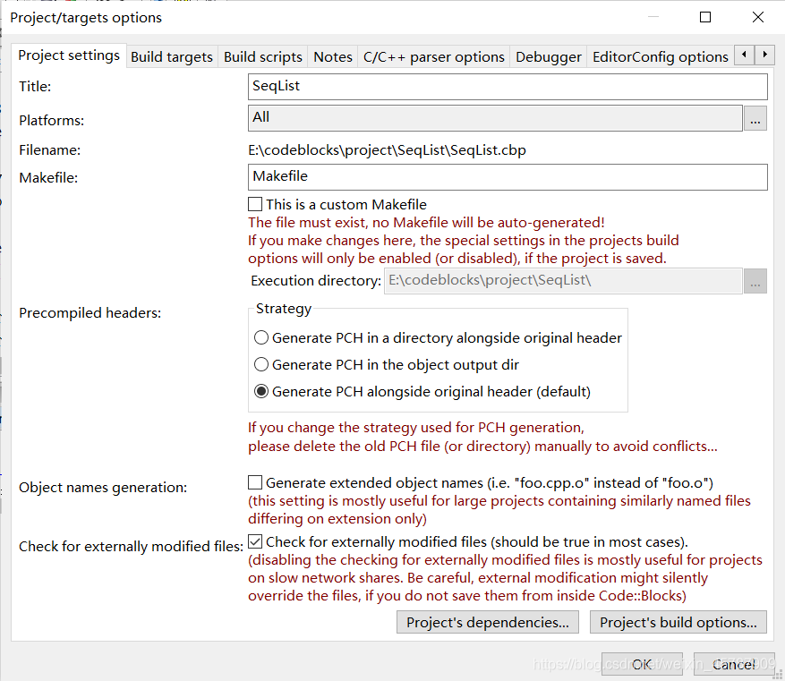785x681 pixels.
Task: Click the Makefile name input field
Action: click(507, 177)
